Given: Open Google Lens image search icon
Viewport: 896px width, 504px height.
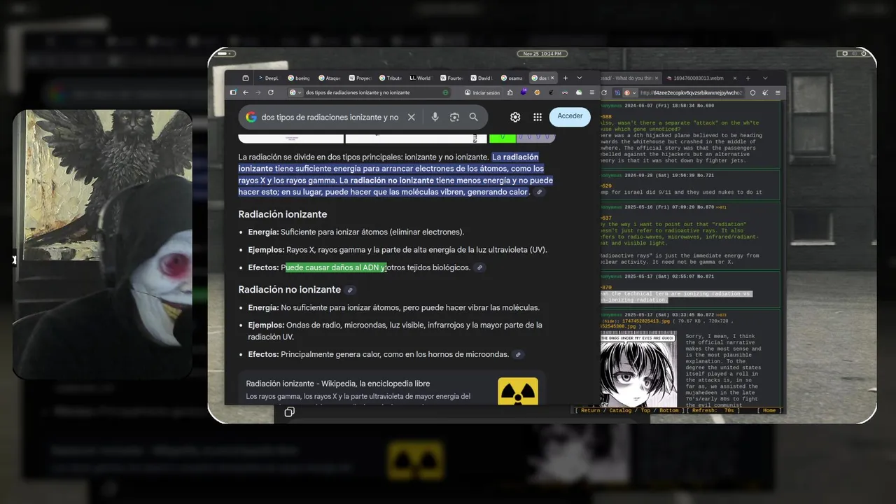Looking at the screenshot, I should coord(454,117).
